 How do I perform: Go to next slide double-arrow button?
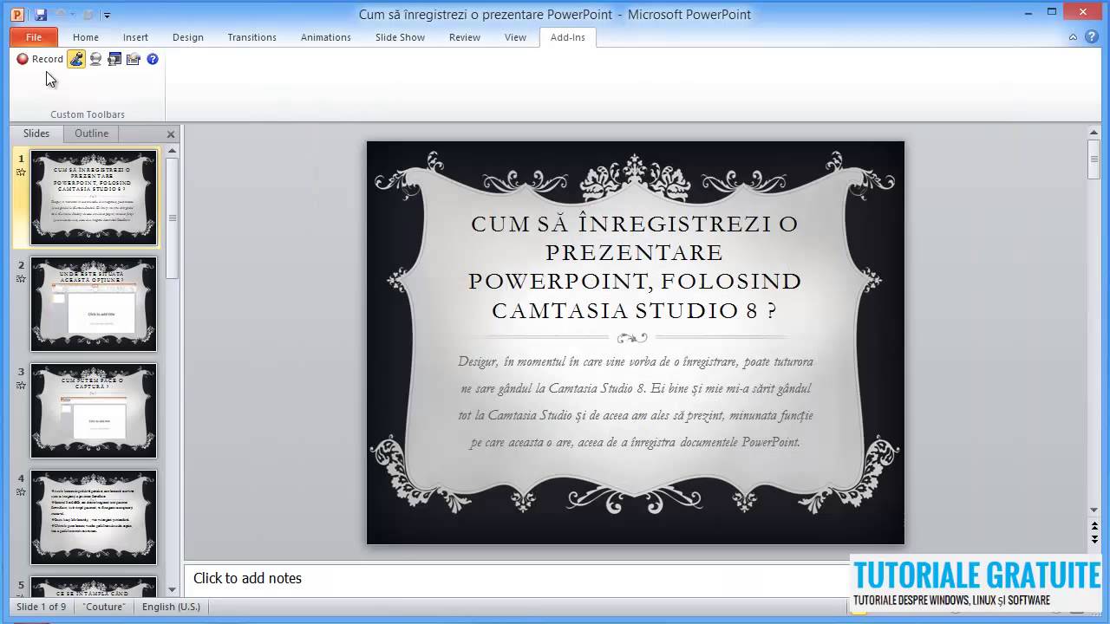[1094, 540]
